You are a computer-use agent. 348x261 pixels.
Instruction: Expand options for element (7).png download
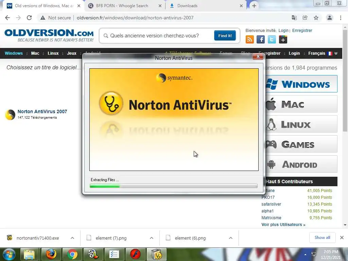tap(152, 238)
